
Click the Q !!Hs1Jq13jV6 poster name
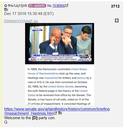tap(15, 6)
